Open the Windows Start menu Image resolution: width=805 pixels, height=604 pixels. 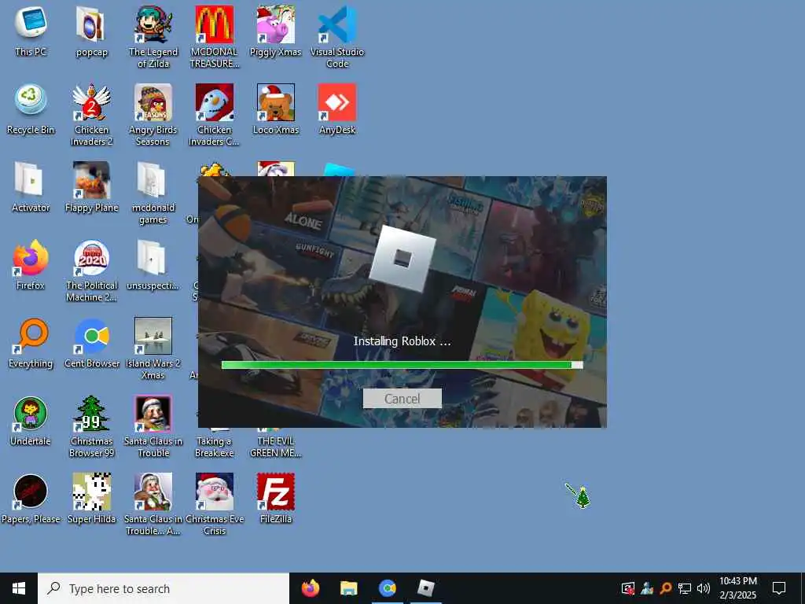click(19, 588)
